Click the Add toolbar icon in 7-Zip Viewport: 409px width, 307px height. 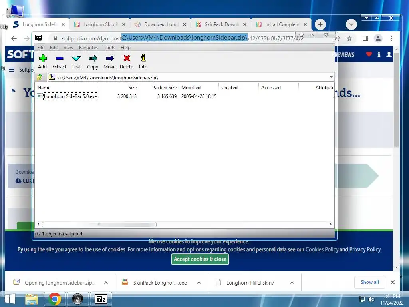pyautogui.click(x=42, y=62)
